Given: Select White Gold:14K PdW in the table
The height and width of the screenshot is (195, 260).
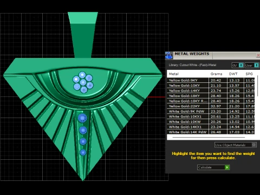Looking at the screenshot, I should (x=211, y=132).
